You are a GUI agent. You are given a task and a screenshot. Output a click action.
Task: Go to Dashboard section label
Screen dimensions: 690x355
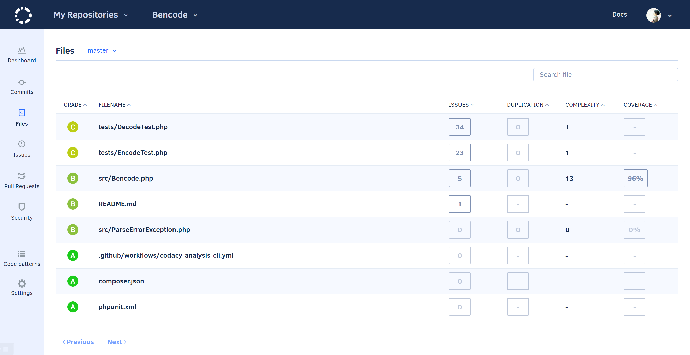pyautogui.click(x=22, y=61)
